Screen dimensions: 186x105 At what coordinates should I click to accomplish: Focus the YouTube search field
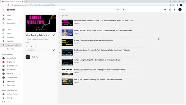(87, 10)
